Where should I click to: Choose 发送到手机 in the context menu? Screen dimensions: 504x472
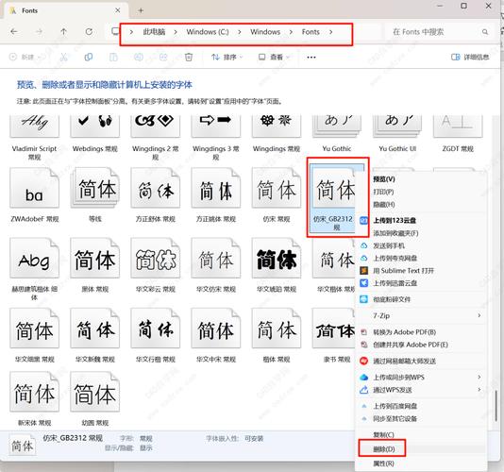point(421,245)
